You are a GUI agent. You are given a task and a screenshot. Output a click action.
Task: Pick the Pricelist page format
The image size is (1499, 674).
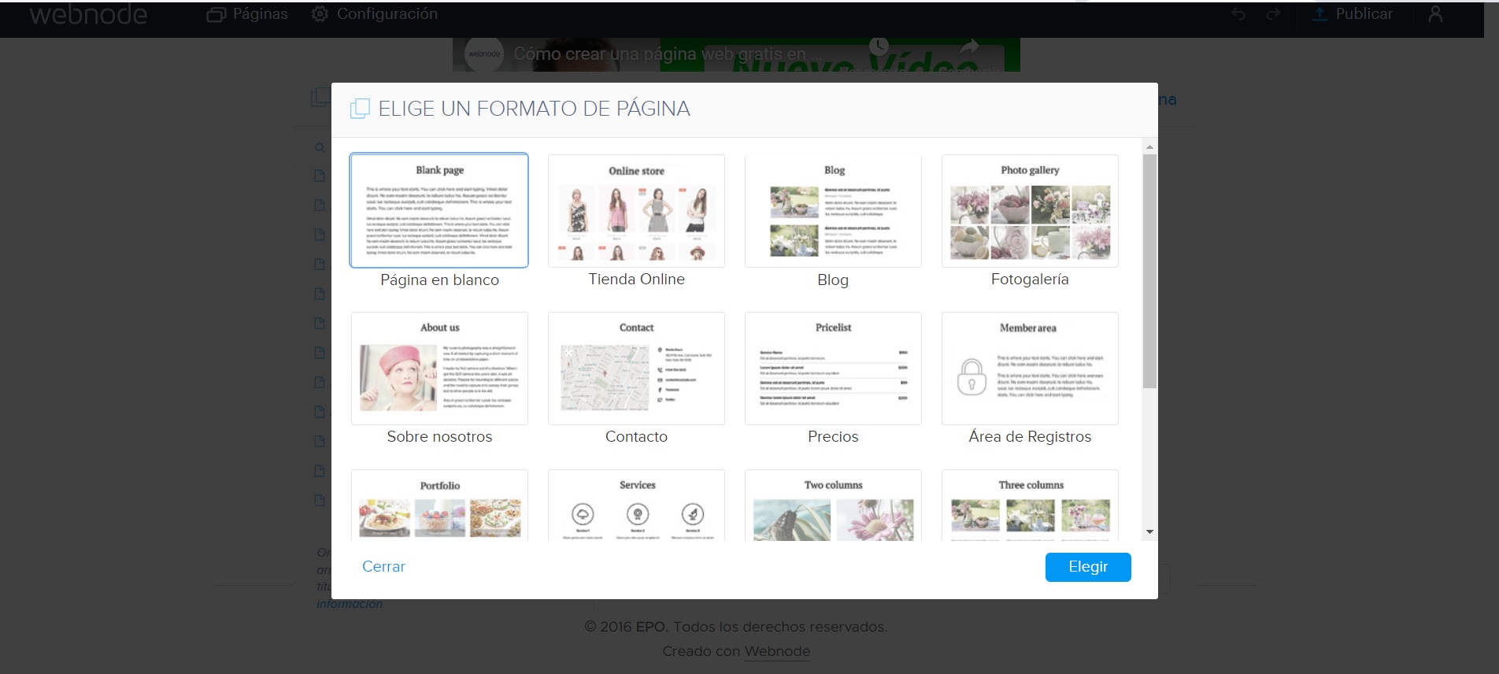pos(833,368)
